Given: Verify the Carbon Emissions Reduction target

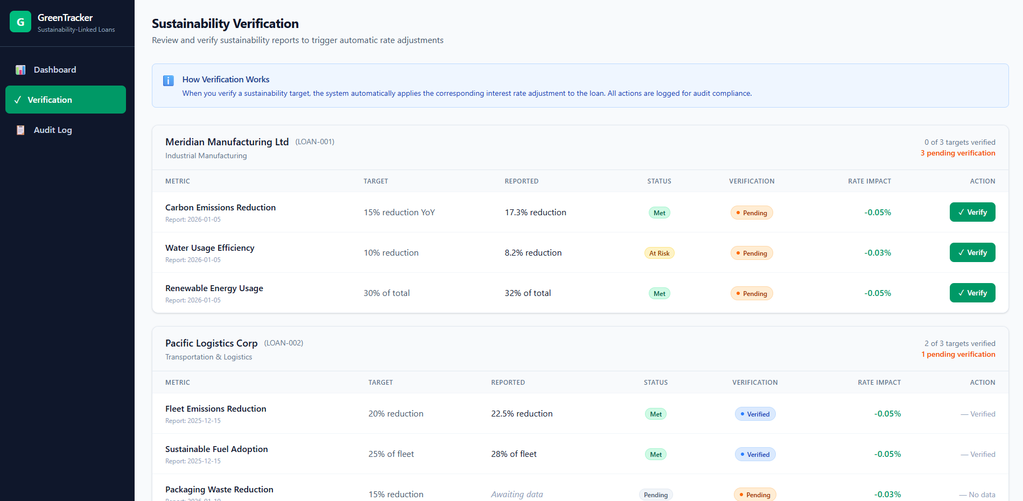Looking at the screenshot, I should click(x=972, y=212).
